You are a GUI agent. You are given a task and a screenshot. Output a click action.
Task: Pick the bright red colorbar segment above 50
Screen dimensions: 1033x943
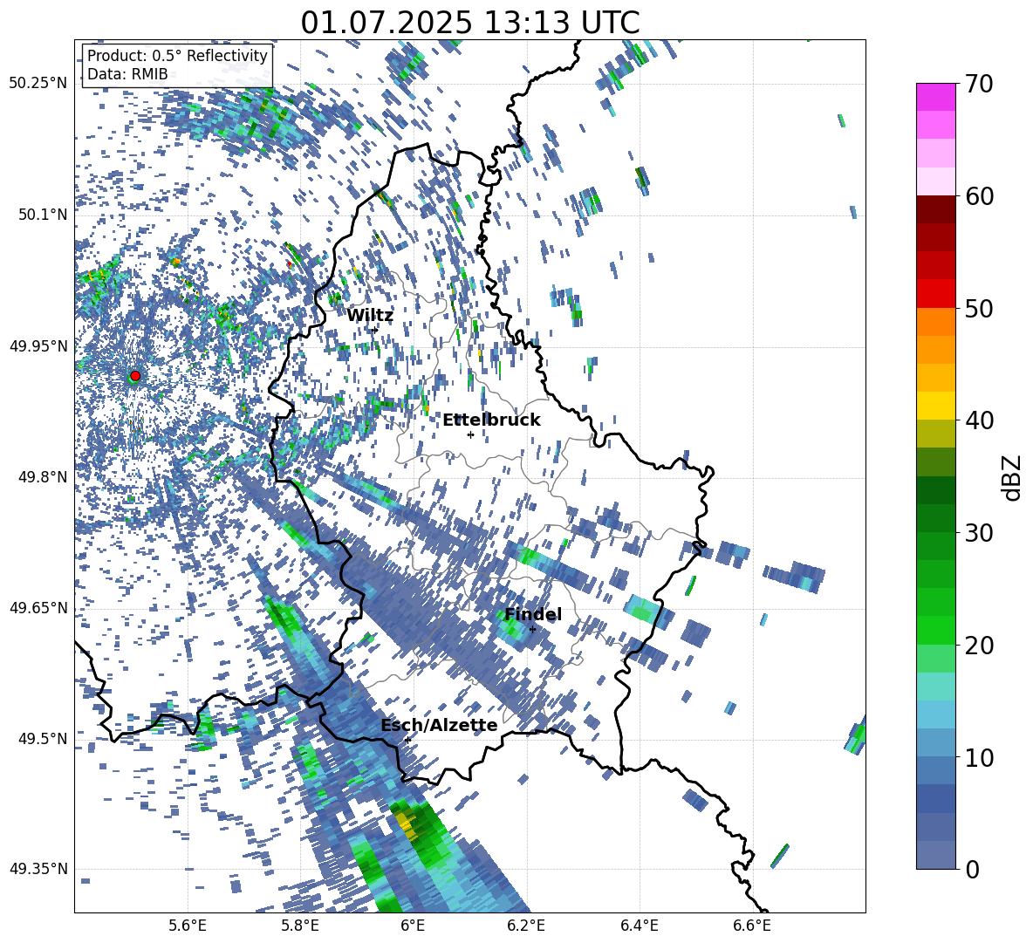(935, 294)
